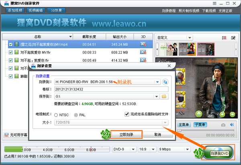This screenshot has width=241, height=165.
Task: Click the delete menu template icon
Action: [224, 38]
